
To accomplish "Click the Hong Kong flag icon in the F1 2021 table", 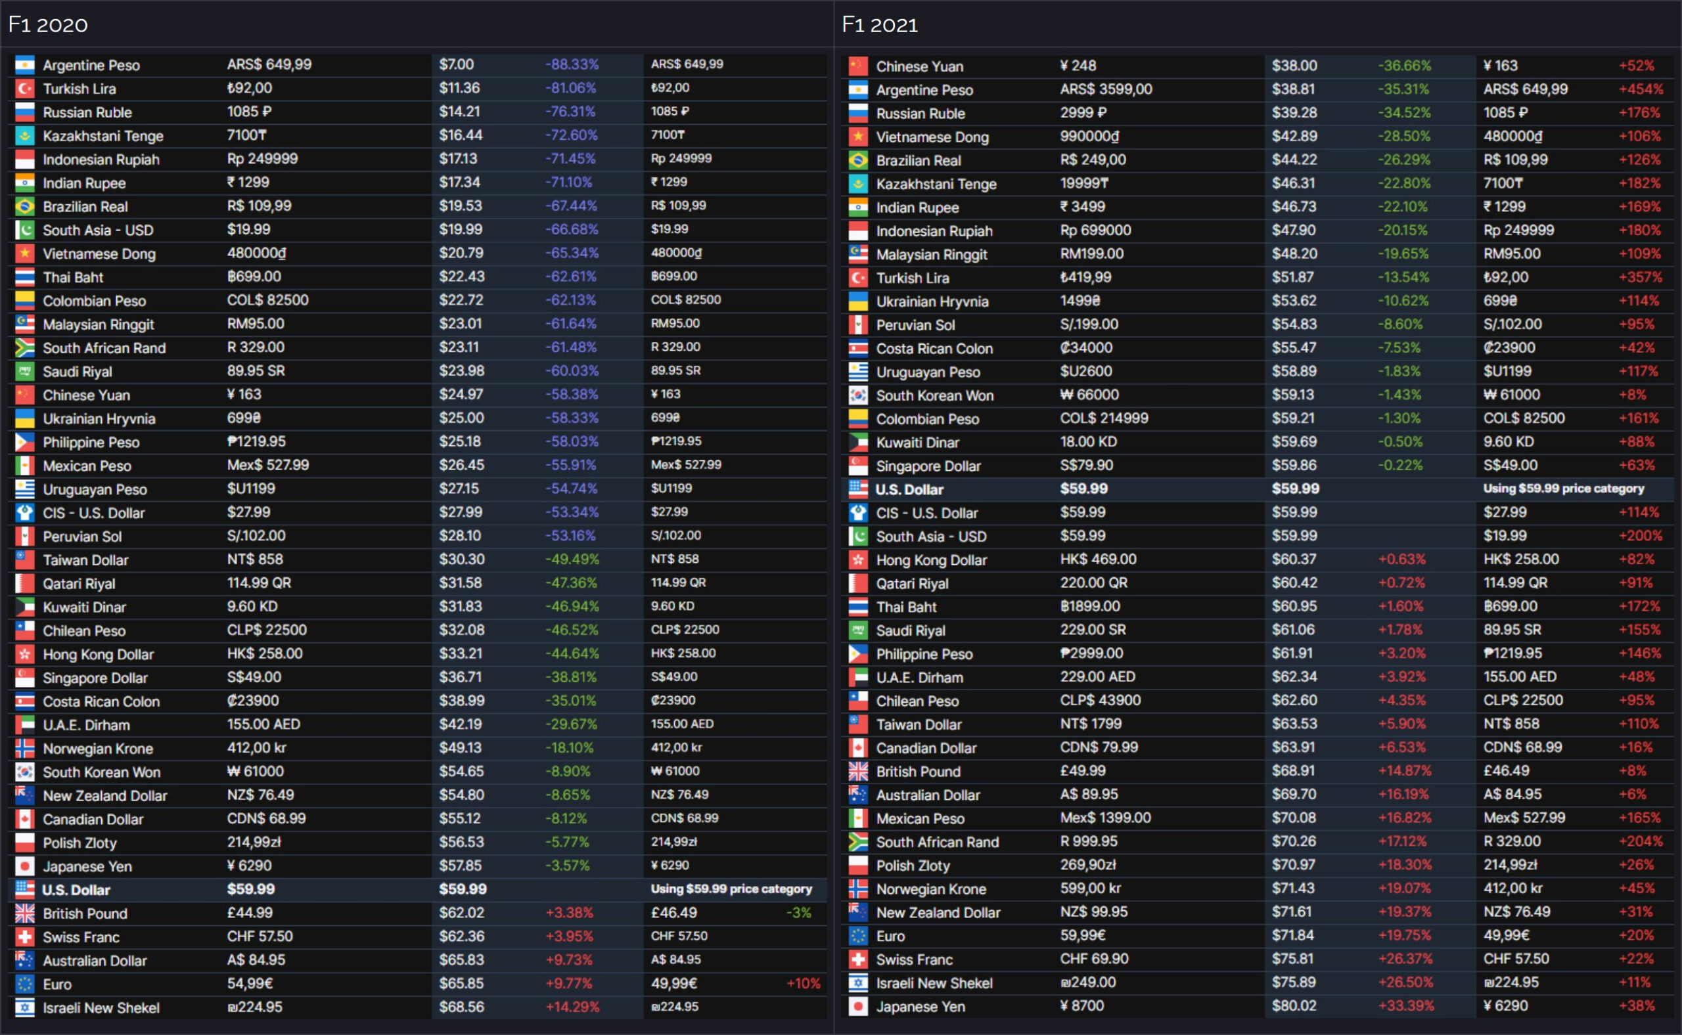I will [x=858, y=560].
